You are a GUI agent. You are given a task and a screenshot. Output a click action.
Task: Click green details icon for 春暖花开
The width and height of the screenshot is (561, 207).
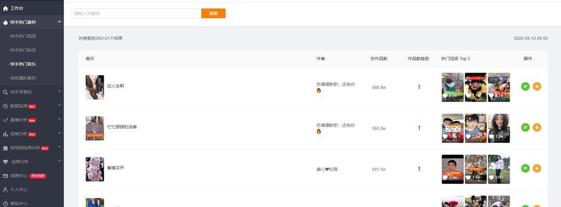(x=525, y=168)
